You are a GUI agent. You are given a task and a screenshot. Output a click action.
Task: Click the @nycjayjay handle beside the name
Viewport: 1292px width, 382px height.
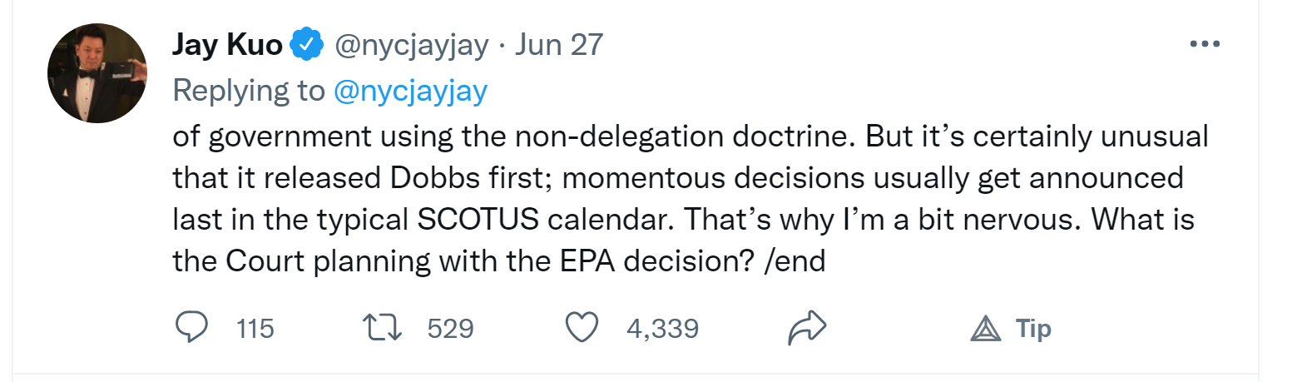411,45
